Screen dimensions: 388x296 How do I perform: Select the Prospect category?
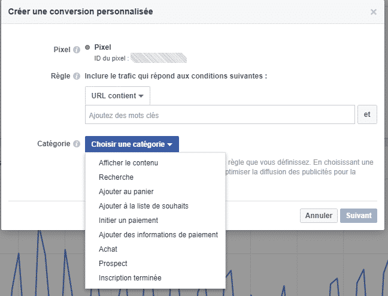113,264
